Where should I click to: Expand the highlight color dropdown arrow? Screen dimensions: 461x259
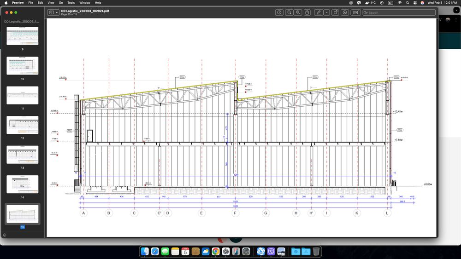tap(326, 12)
